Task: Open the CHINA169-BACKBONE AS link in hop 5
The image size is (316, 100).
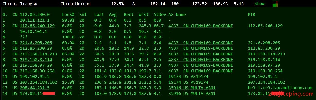Action: (x=201, y=43)
